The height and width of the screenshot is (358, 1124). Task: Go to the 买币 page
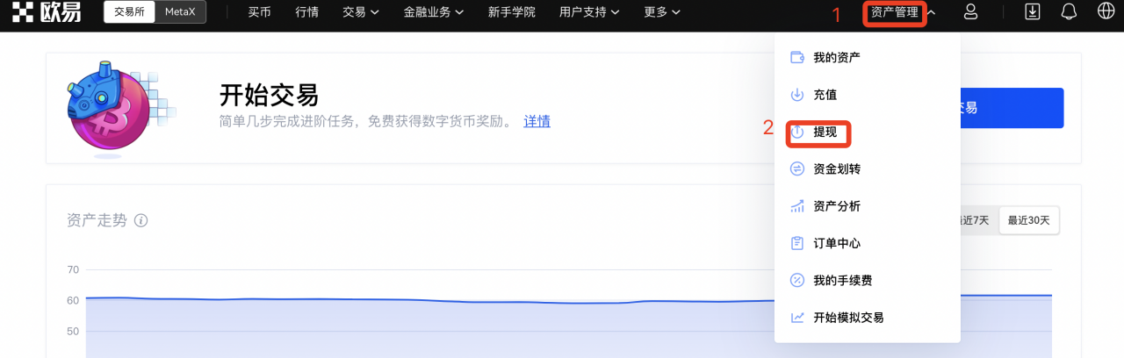[x=259, y=12]
